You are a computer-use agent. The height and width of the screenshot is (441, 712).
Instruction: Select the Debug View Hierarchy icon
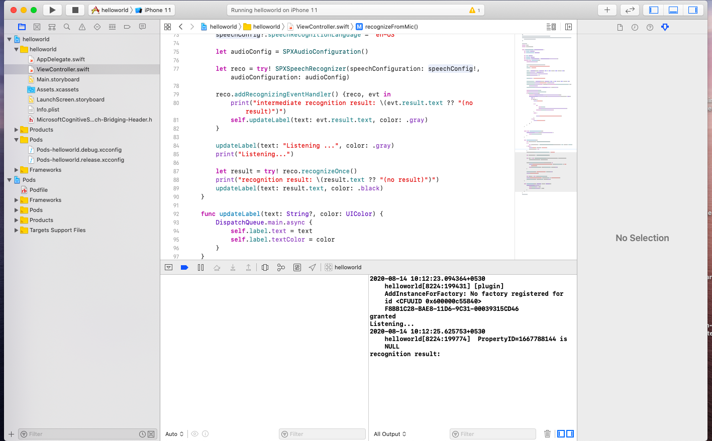tap(265, 267)
